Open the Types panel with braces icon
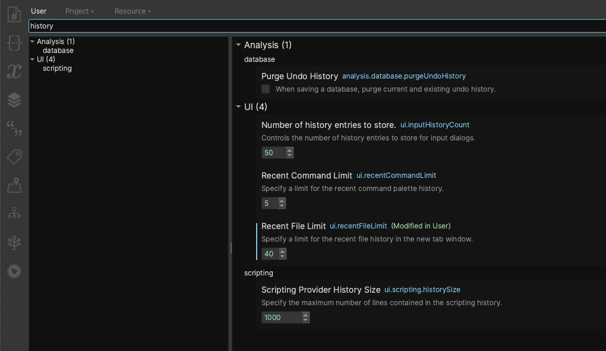606x351 pixels. [x=14, y=43]
